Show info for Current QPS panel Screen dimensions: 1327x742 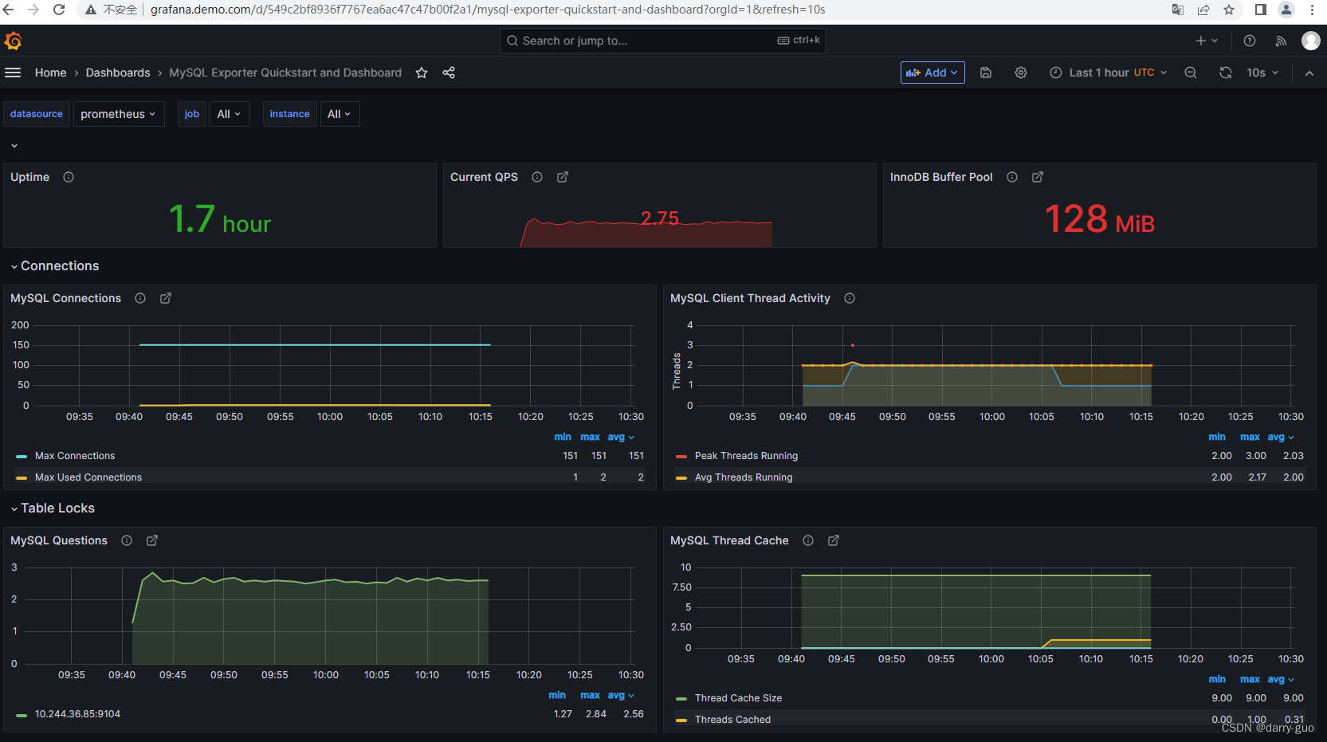[537, 177]
